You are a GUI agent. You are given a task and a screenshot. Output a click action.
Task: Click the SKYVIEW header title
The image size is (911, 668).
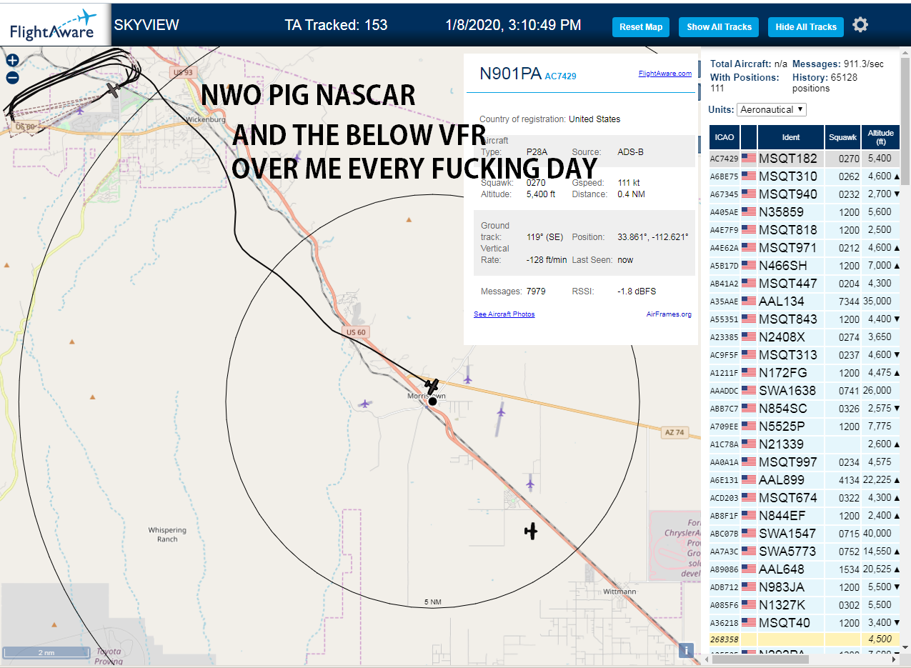(146, 25)
